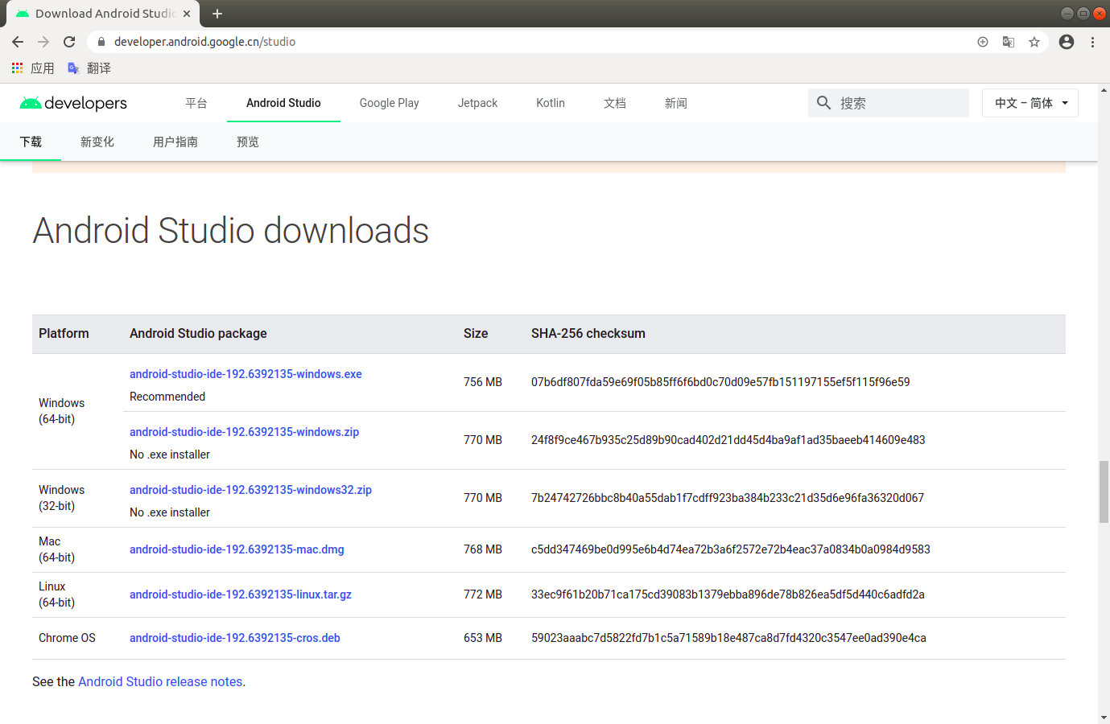The height and width of the screenshot is (724, 1110).
Task: Click inside the 搜索 search field
Action: pos(877,103)
